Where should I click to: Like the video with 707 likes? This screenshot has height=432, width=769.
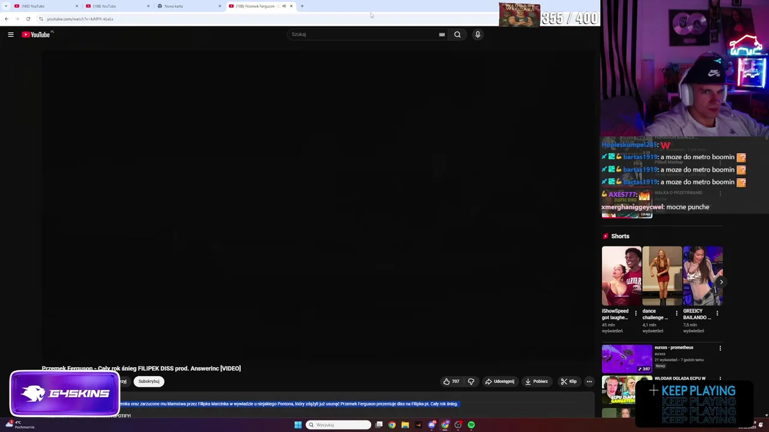(x=451, y=382)
